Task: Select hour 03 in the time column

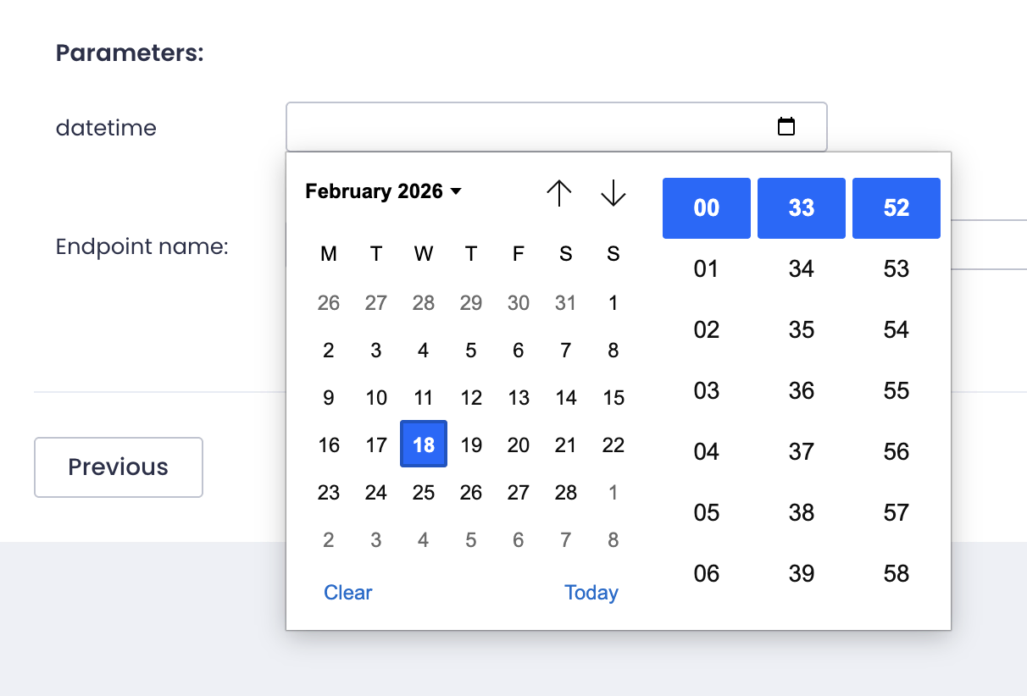Action: 706,390
